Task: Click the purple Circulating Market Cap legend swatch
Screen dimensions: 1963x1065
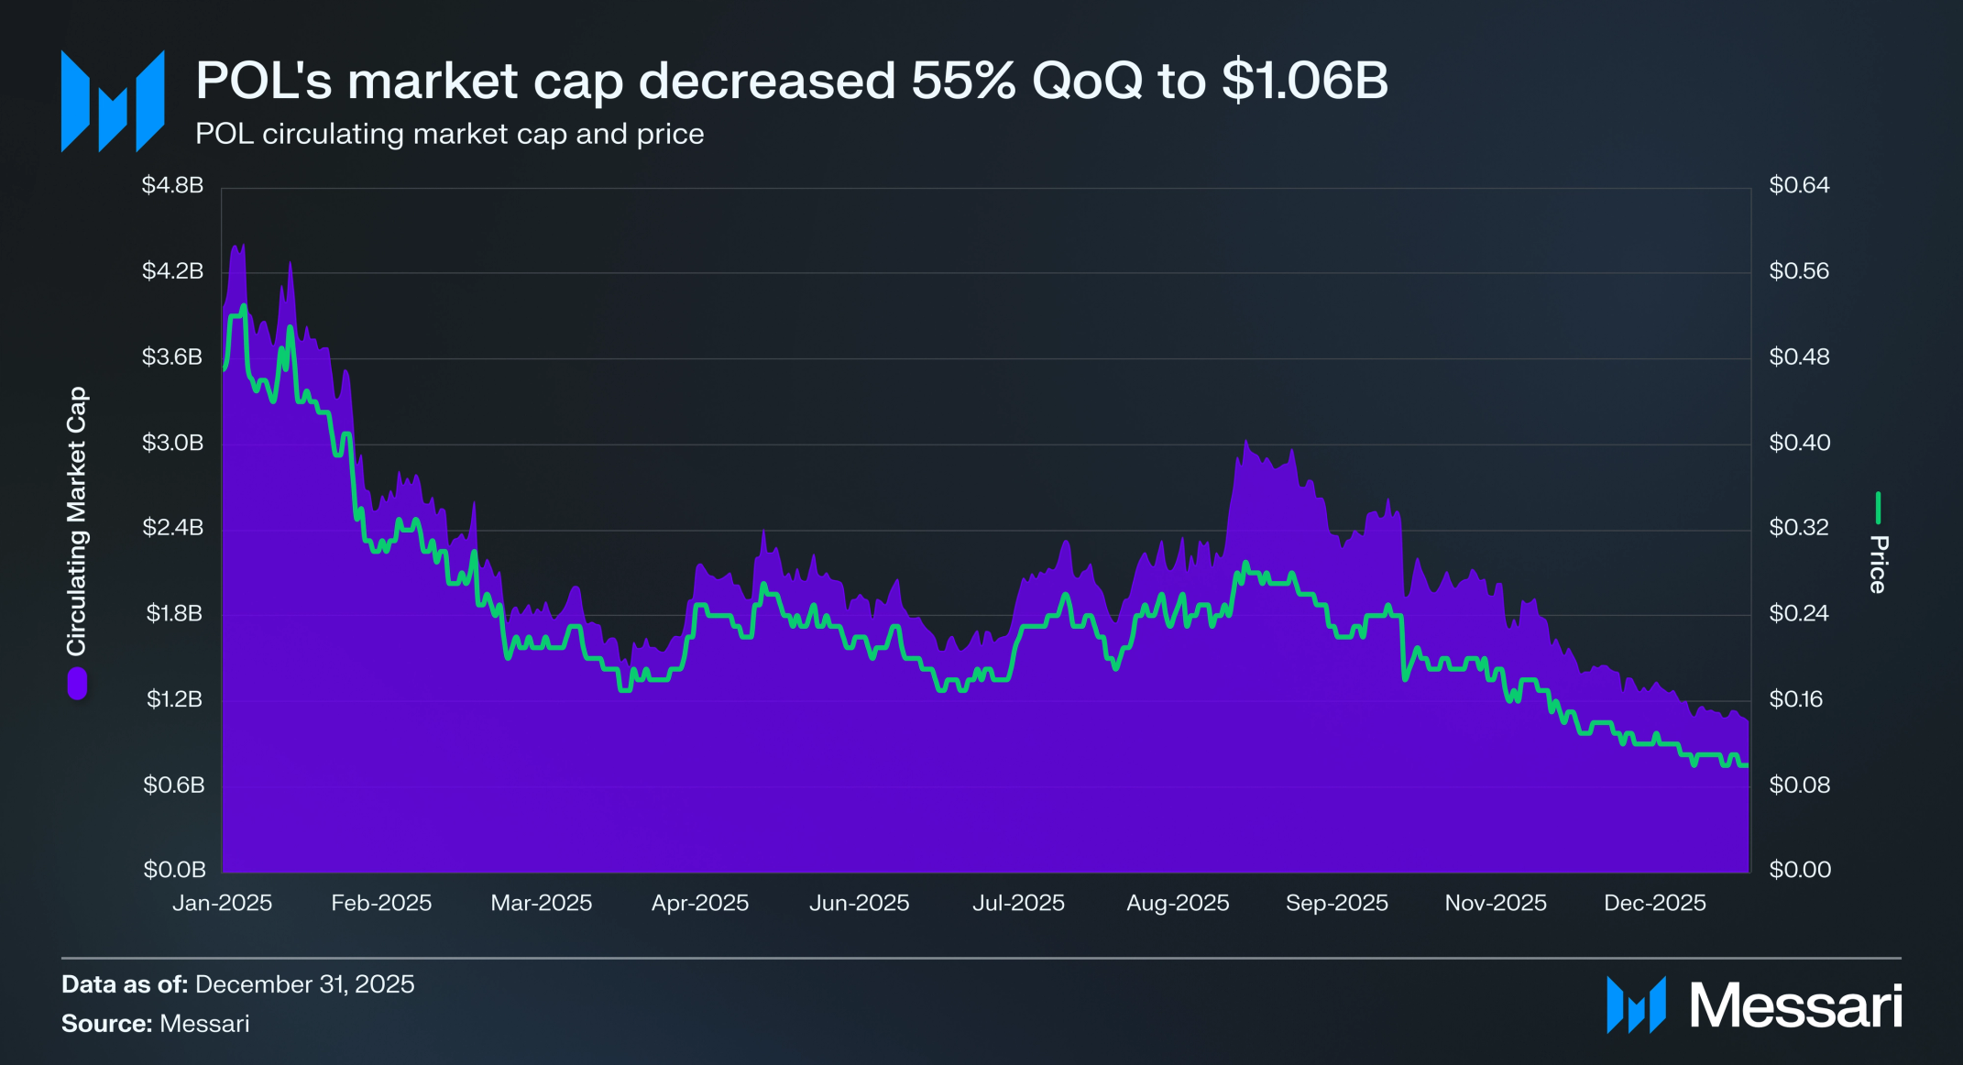Action: tap(77, 684)
